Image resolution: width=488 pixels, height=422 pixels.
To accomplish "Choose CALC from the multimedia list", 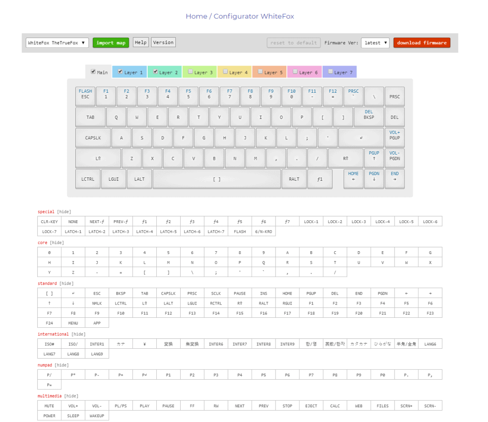I will coord(335,406).
